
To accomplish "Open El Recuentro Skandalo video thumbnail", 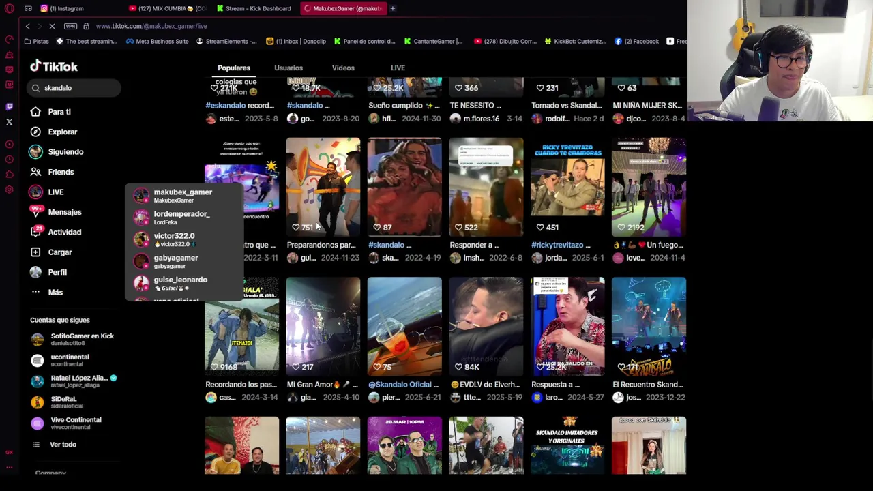I will [649, 327].
